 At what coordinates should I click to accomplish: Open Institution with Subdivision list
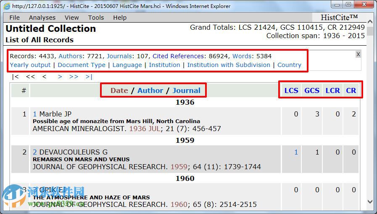click(x=229, y=65)
